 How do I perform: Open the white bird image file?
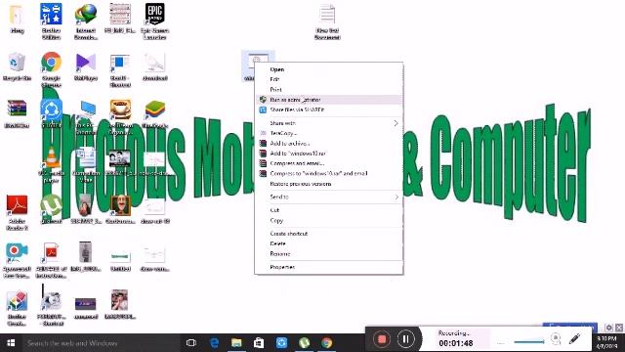[154, 66]
